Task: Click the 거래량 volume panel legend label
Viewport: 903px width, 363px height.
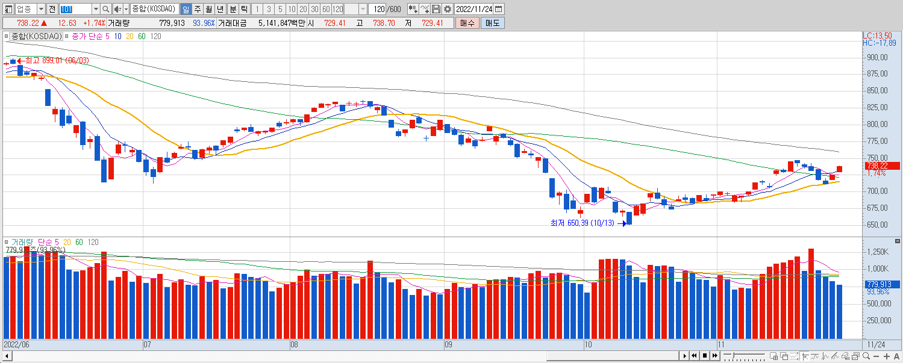Action: point(23,241)
